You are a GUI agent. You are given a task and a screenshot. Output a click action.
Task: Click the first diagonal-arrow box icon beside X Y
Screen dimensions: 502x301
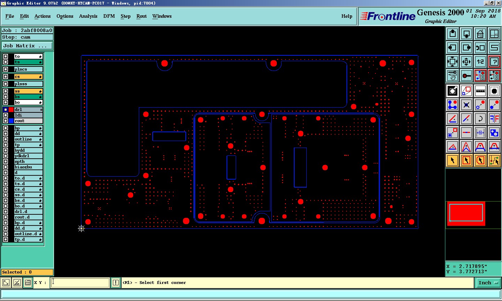coord(6,283)
